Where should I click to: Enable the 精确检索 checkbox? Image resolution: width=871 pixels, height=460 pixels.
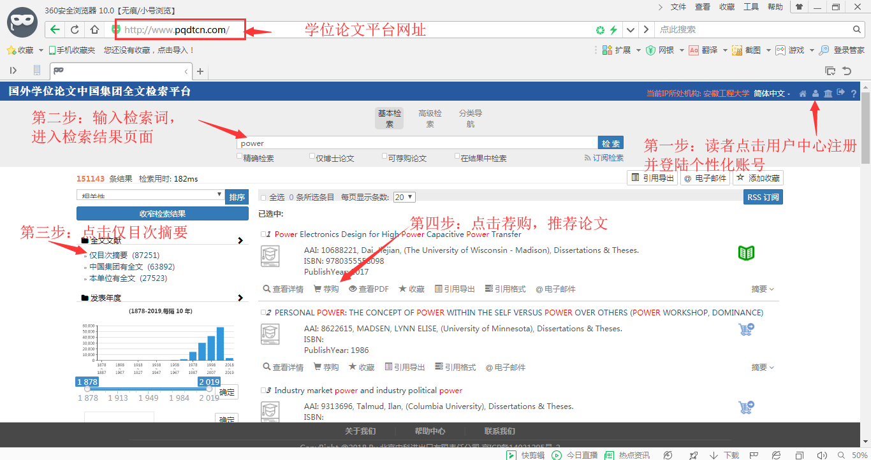coord(240,156)
